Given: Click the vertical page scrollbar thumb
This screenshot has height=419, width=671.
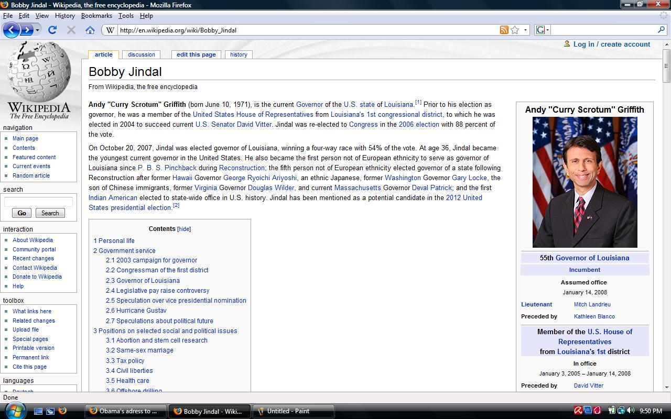Looking at the screenshot, I should click(x=666, y=67).
